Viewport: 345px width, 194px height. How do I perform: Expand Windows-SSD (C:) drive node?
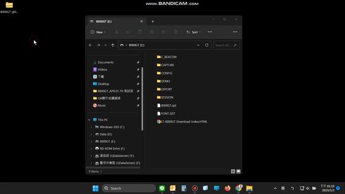click(91, 127)
